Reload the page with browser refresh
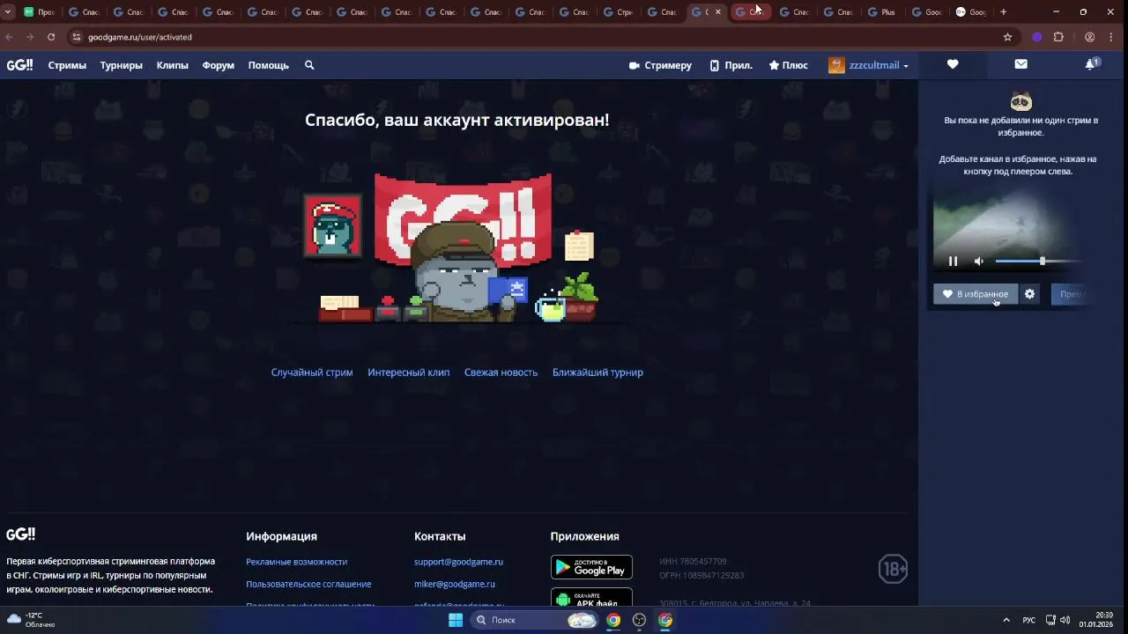This screenshot has width=1128, height=634. coord(51,37)
